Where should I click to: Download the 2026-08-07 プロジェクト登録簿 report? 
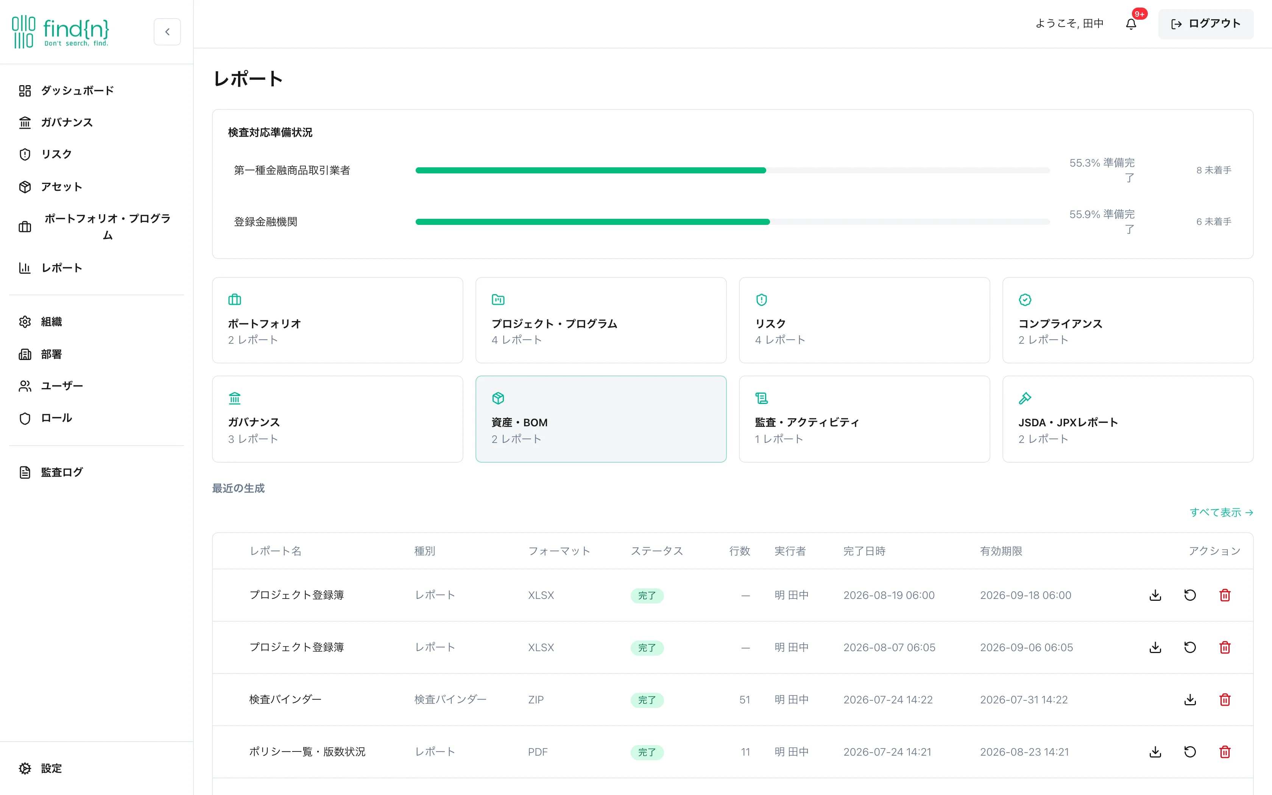coord(1155,647)
